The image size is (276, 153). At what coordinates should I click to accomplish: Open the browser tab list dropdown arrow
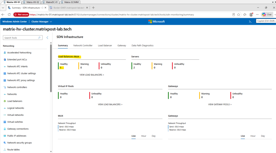(x=3, y=8)
